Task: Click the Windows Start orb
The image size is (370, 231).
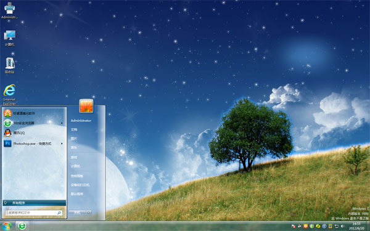Action: [x=7, y=226]
